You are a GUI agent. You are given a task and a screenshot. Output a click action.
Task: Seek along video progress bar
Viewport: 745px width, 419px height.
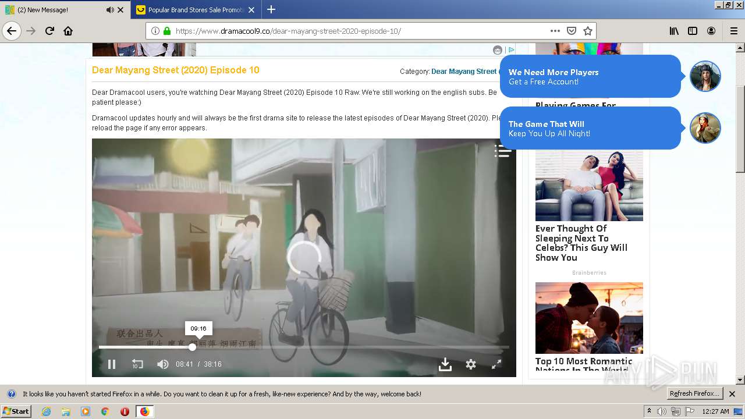tap(304, 347)
